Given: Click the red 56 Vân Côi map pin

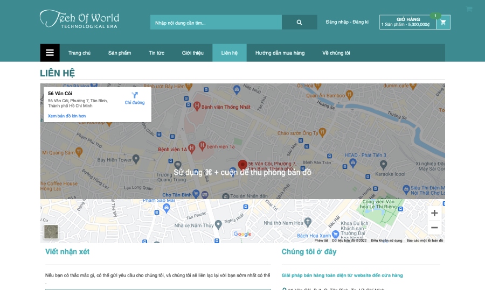Looking at the screenshot, I should (x=242, y=165).
